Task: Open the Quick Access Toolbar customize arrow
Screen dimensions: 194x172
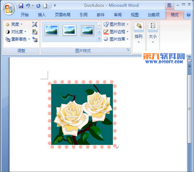Action: click(x=55, y=5)
